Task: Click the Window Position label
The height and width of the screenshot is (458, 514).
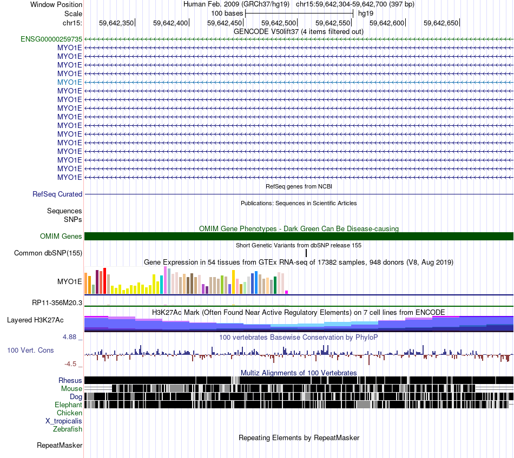Action: pos(56,4)
